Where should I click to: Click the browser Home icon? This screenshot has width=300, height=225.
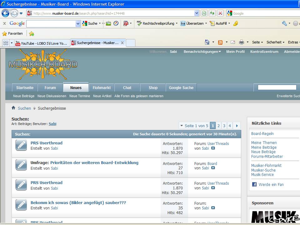coord(207,42)
